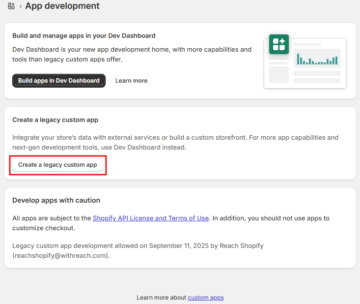Follow the custom apps link at the bottom
The width and height of the screenshot is (360, 304).
click(206, 297)
